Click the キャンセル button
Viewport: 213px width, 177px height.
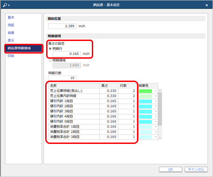click(196, 170)
